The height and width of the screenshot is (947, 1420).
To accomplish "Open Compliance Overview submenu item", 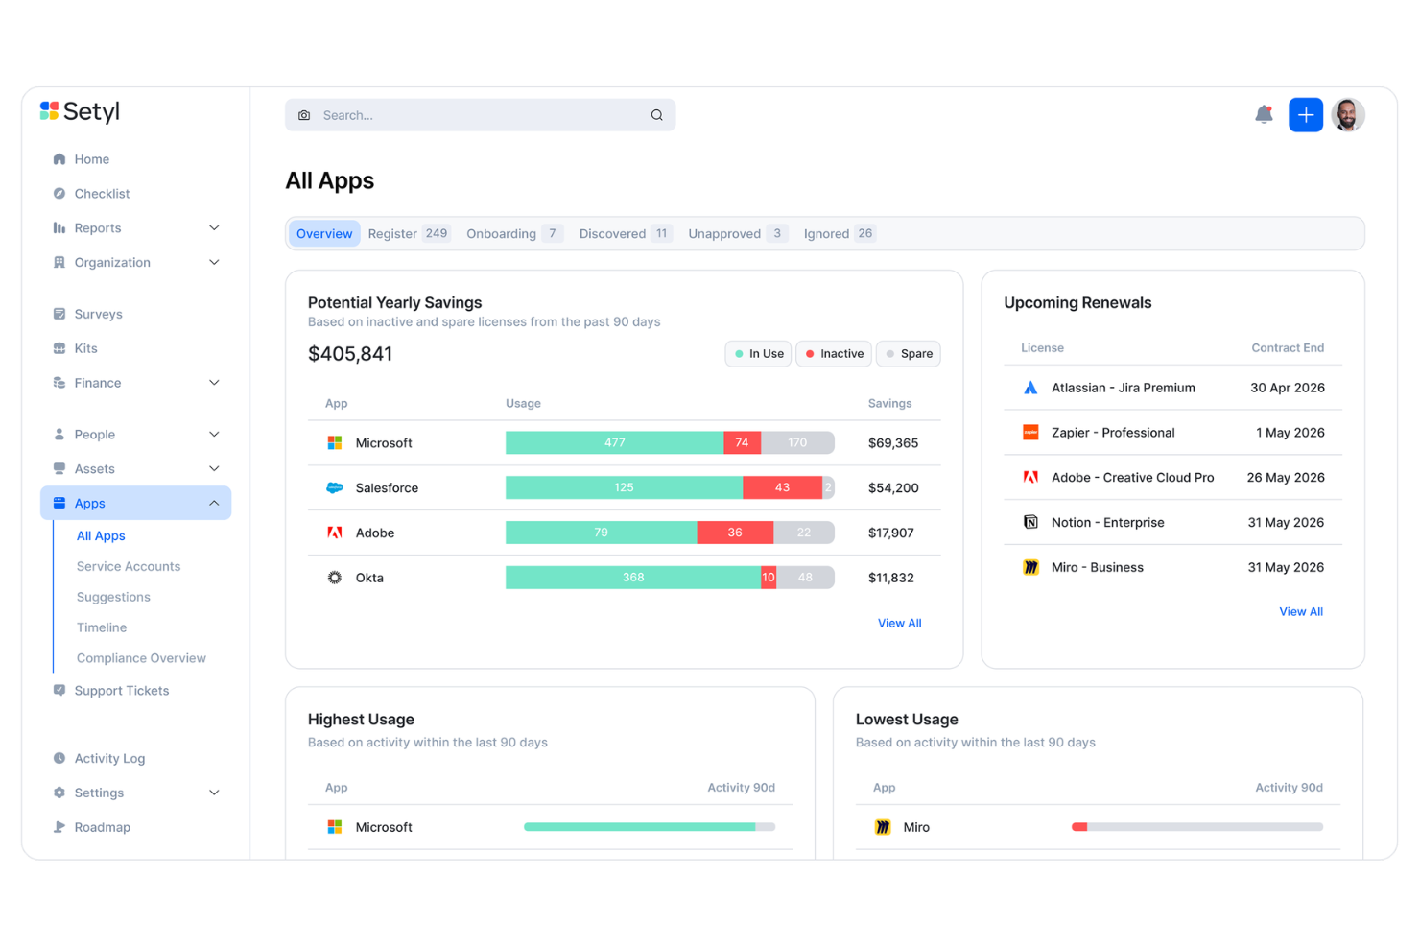I will [141, 659].
